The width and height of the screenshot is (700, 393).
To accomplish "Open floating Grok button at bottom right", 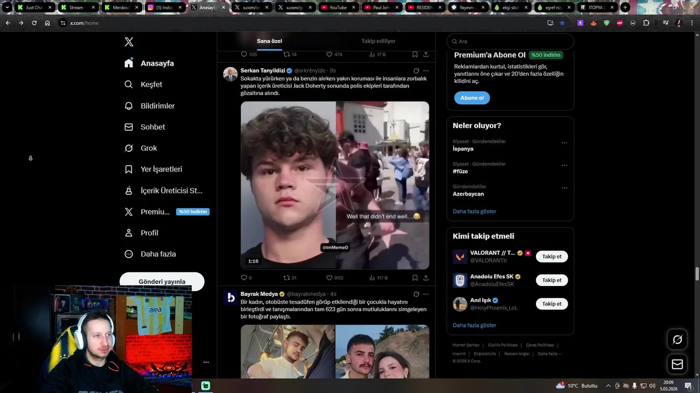I will click(x=677, y=340).
